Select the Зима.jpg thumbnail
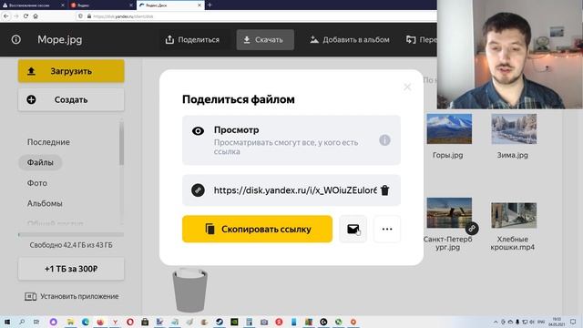 pyautogui.click(x=514, y=128)
